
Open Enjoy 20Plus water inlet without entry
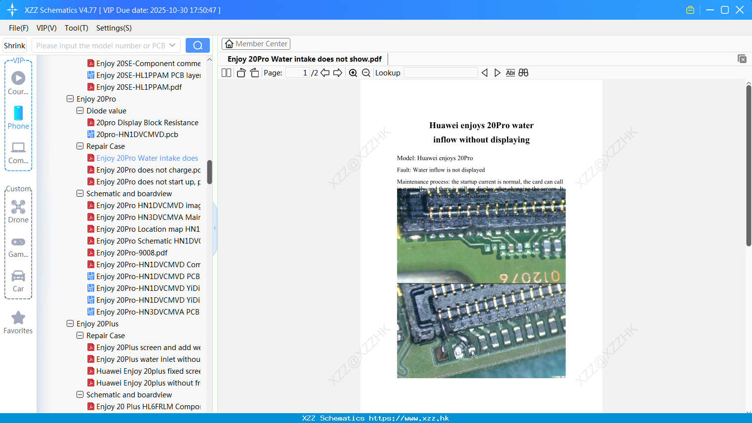click(148, 359)
